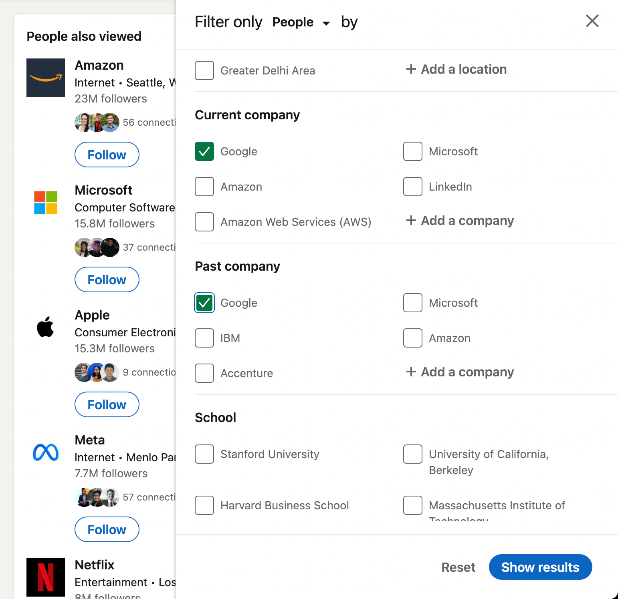This screenshot has width=618, height=599.
Task: View Microsoft's 37 connections avatars
Action: click(x=97, y=247)
